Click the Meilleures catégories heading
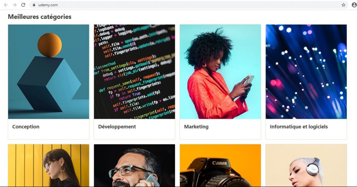Image resolution: width=357 pixels, height=187 pixels. tap(40, 17)
